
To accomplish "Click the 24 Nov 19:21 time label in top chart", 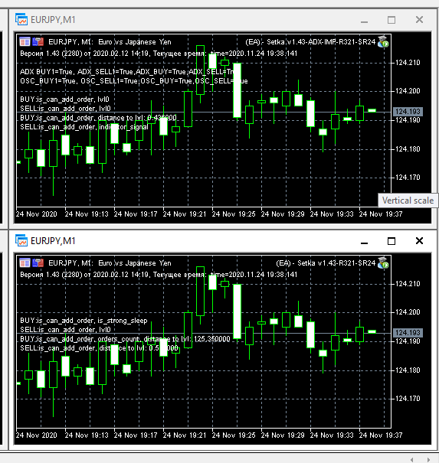I will coord(185,214).
